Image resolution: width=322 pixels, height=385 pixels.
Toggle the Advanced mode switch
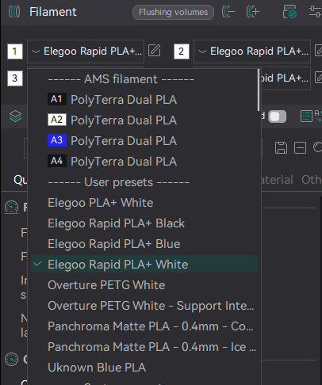(x=277, y=116)
